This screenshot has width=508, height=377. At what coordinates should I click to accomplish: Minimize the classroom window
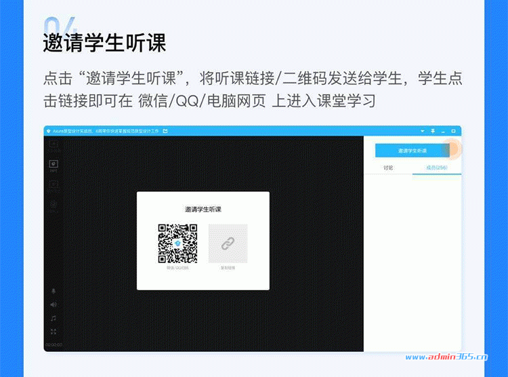pyautogui.click(x=443, y=132)
